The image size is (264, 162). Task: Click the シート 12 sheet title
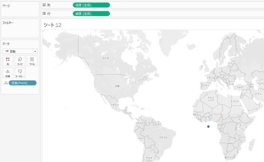[x=52, y=25]
